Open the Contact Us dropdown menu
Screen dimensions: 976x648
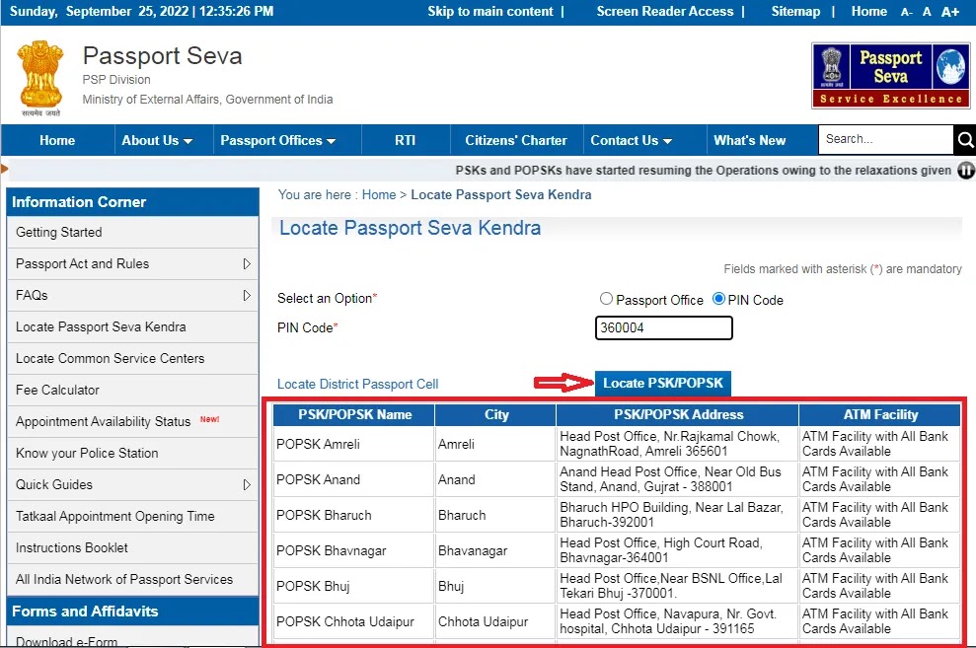pyautogui.click(x=631, y=140)
